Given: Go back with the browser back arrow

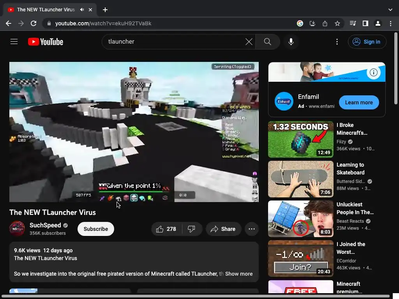Looking at the screenshot, I should (9, 23).
